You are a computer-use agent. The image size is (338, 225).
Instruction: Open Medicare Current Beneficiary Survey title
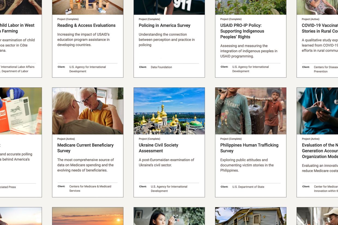tap(85, 148)
